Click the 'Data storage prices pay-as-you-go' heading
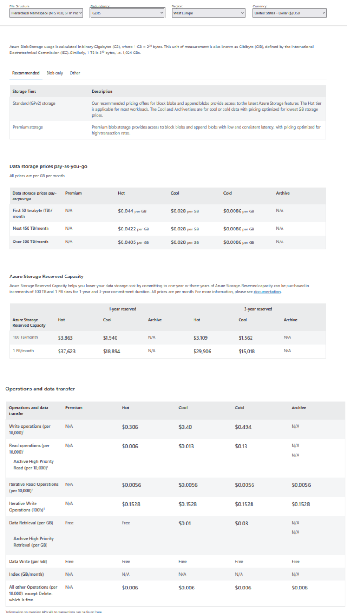352x613 pixels. click(x=48, y=166)
